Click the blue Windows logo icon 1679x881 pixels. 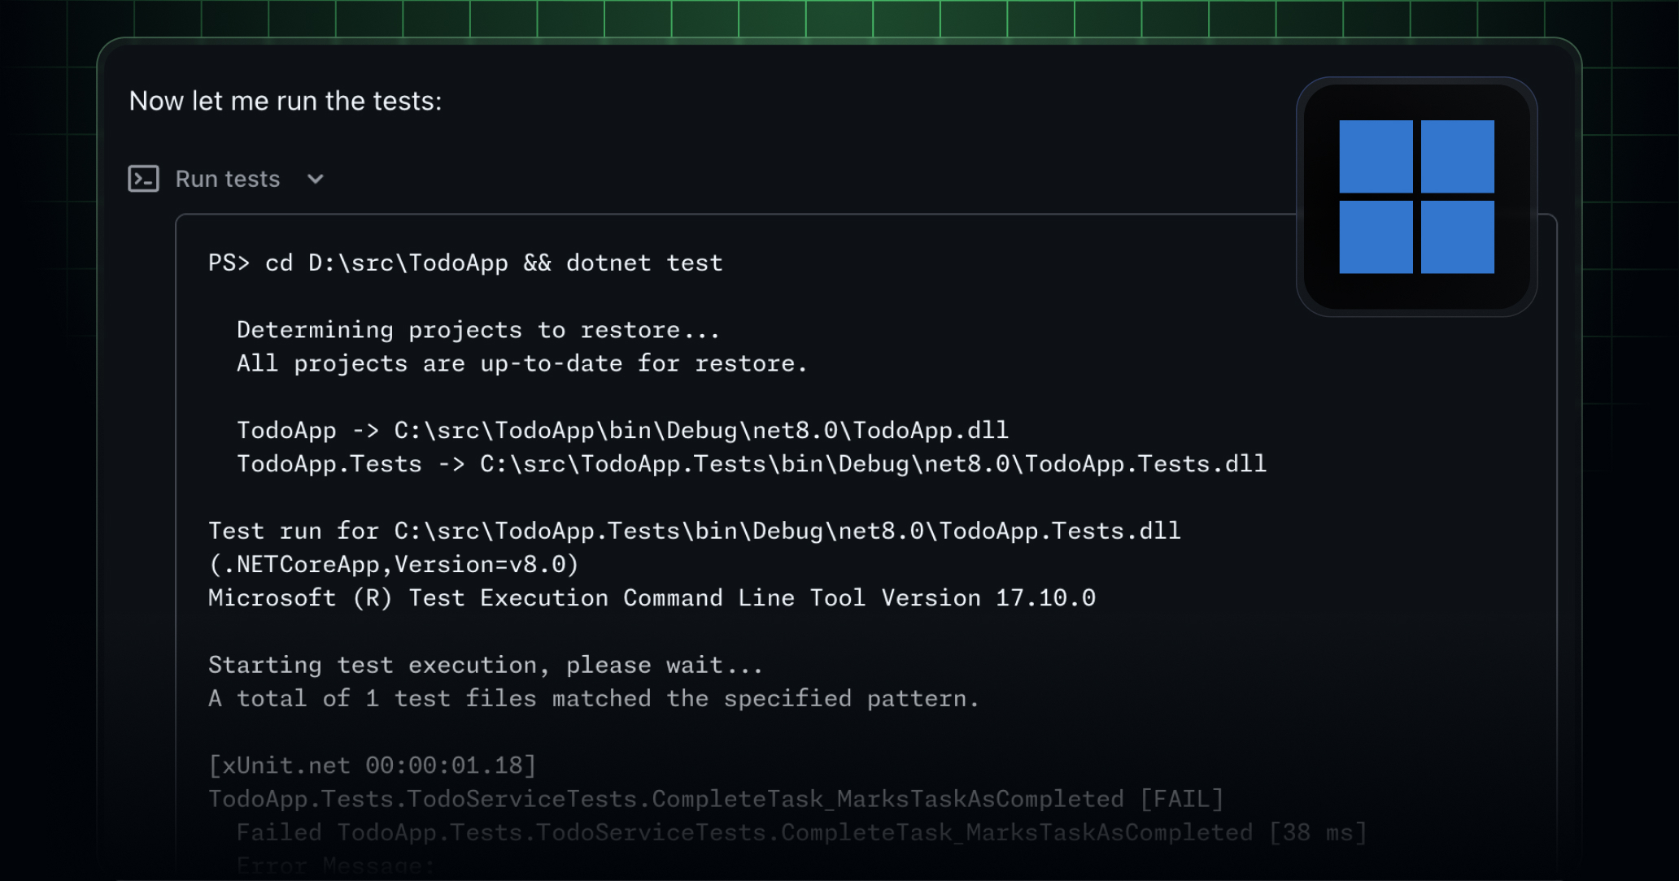(1416, 197)
